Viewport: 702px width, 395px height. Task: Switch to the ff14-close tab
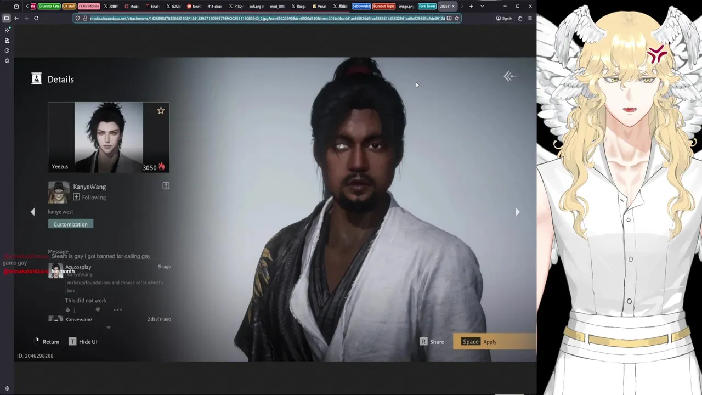(x=214, y=7)
